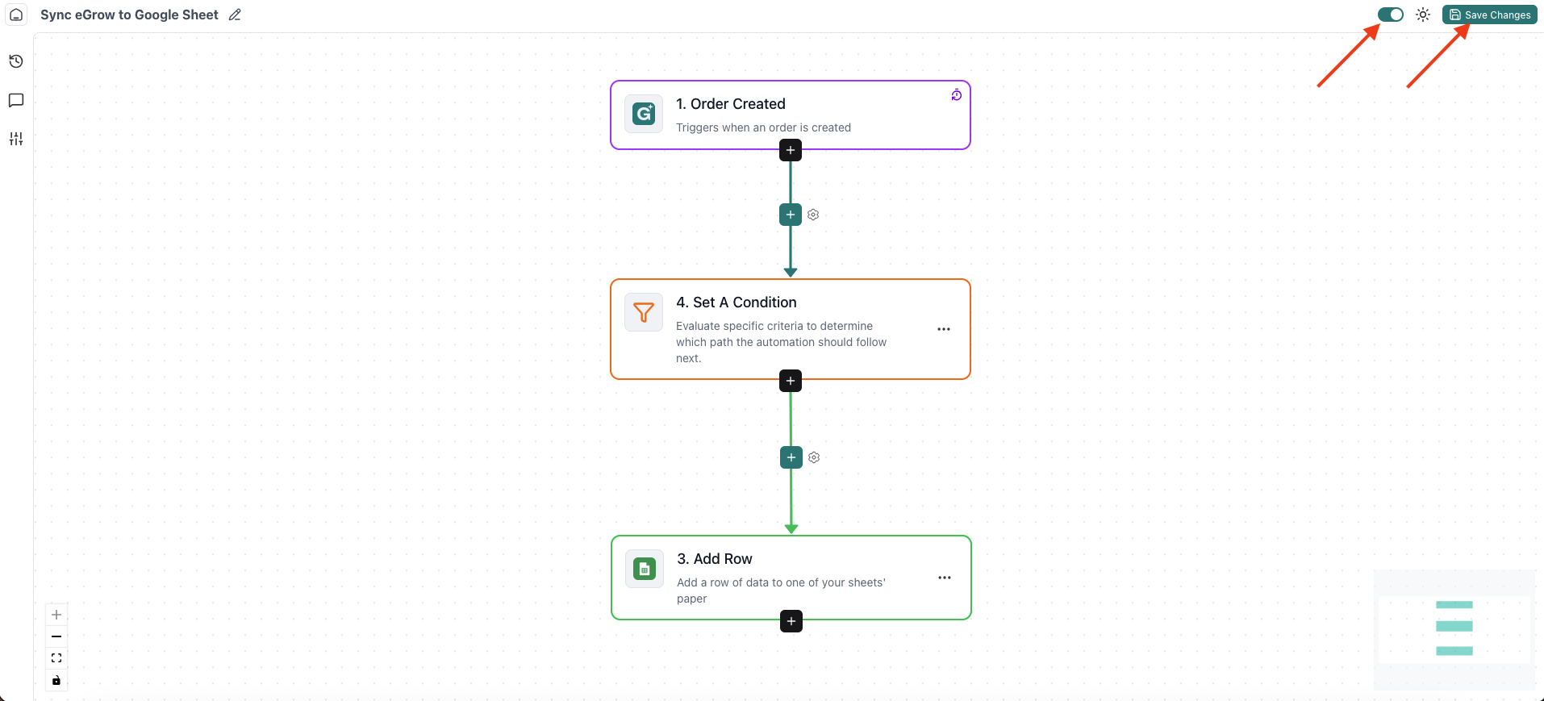Open the three-dot menu on Add Row

point(945,578)
